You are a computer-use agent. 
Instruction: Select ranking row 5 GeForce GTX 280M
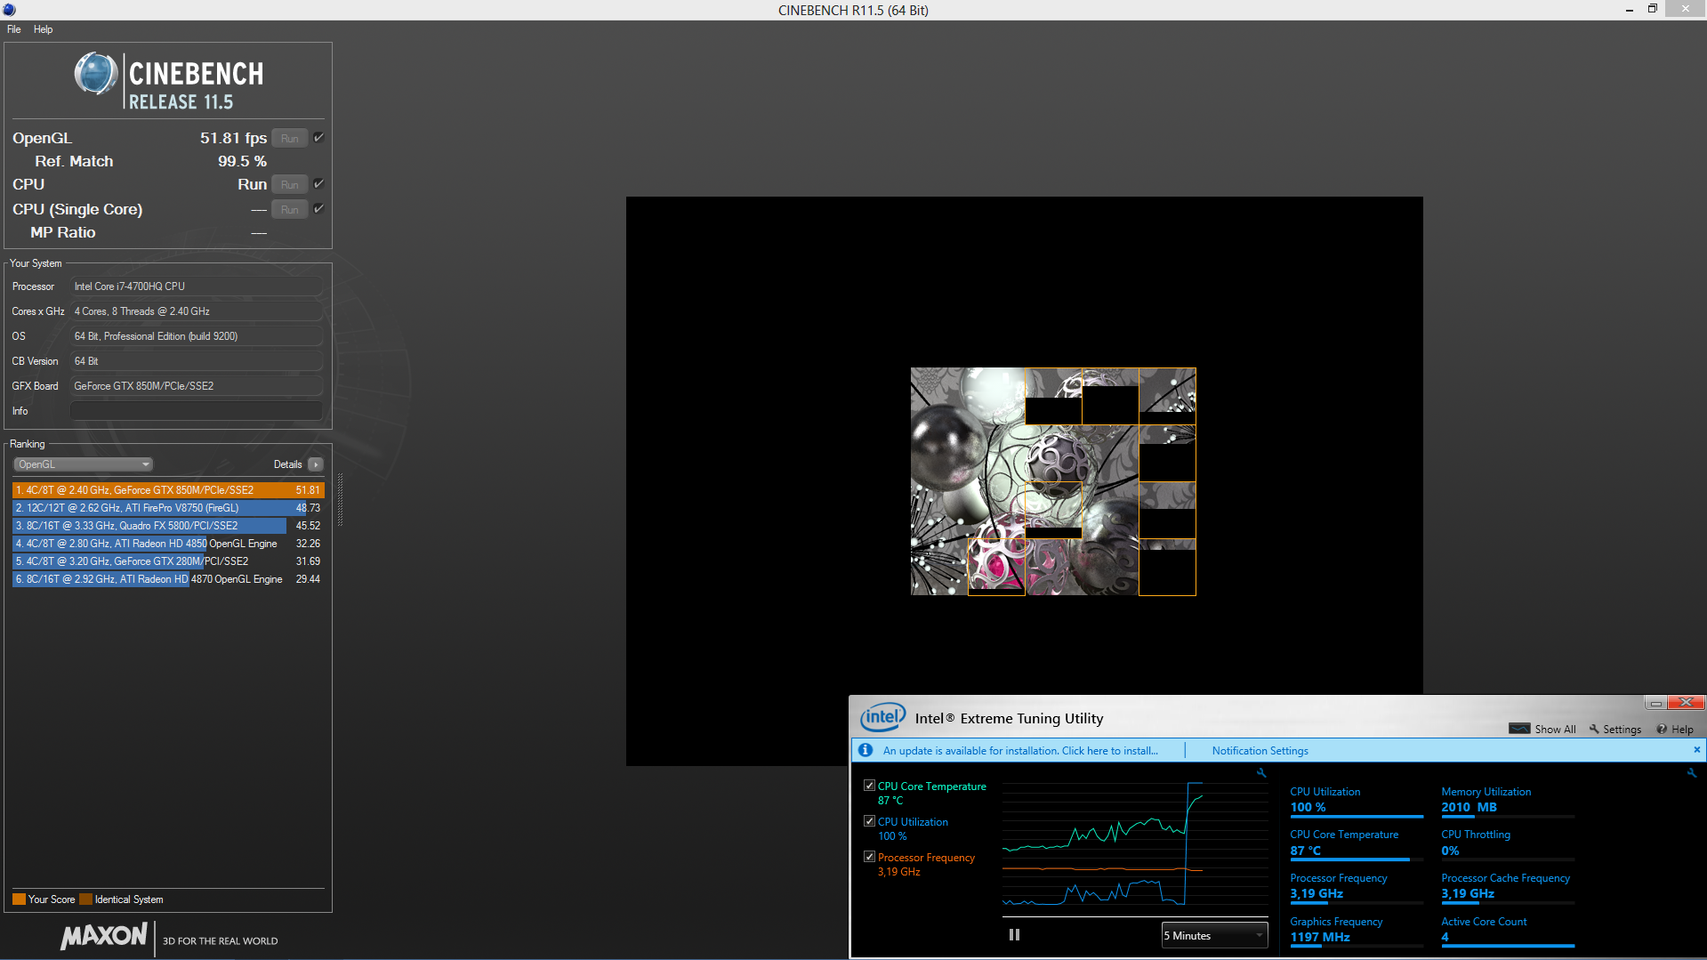coord(168,561)
